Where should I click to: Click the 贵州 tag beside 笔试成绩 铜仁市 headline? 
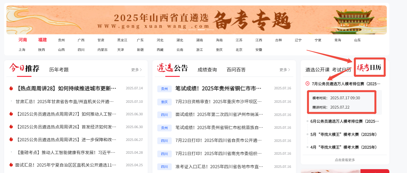click(x=164, y=89)
